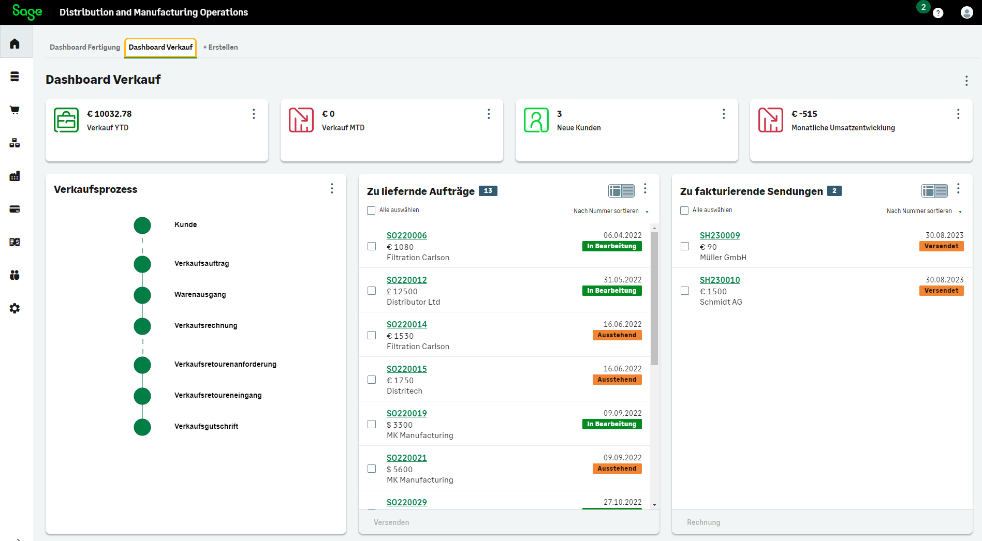Check the box for order SO220006

click(372, 246)
